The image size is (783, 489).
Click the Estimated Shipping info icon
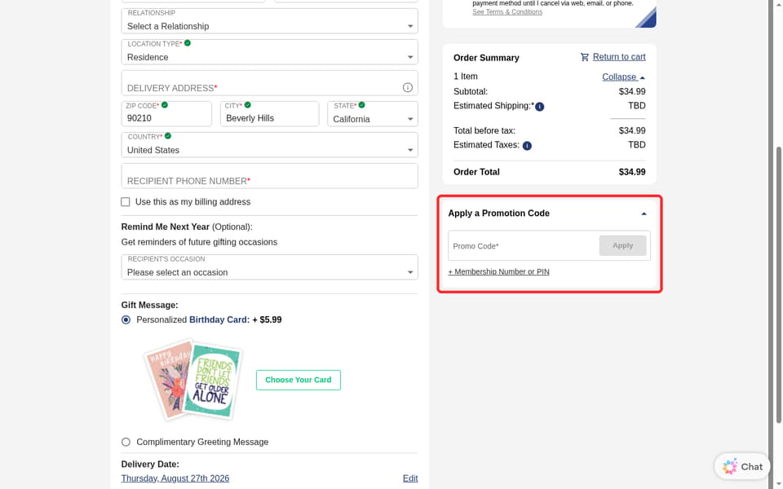click(539, 106)
